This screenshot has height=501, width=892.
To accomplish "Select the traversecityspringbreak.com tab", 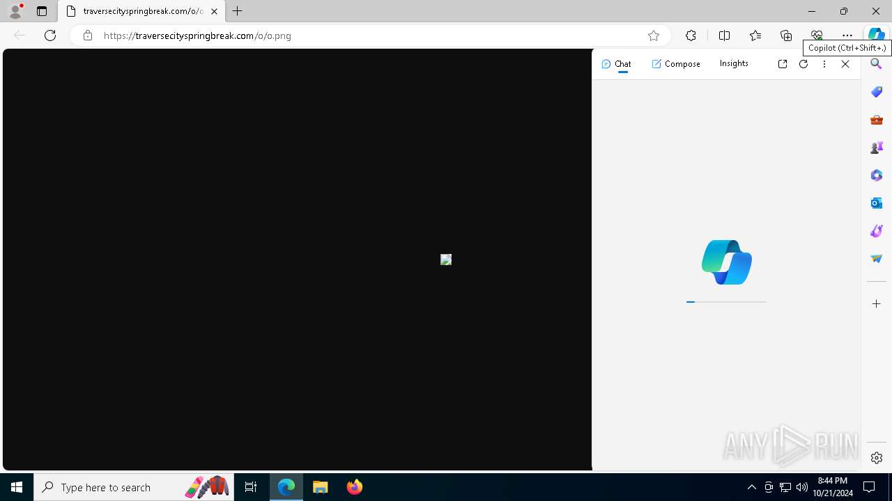I will tap(141, 11).
